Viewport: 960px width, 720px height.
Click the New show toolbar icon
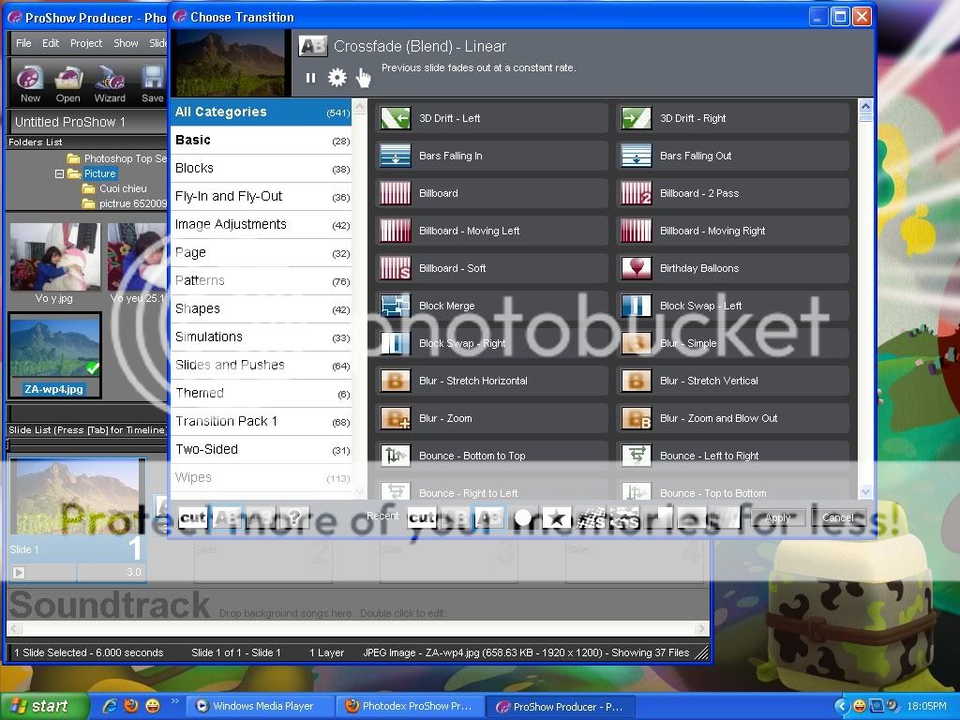[x=31, y=82]
